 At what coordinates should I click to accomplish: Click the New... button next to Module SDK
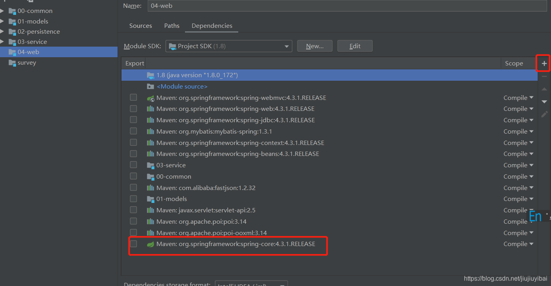(315, 46)
